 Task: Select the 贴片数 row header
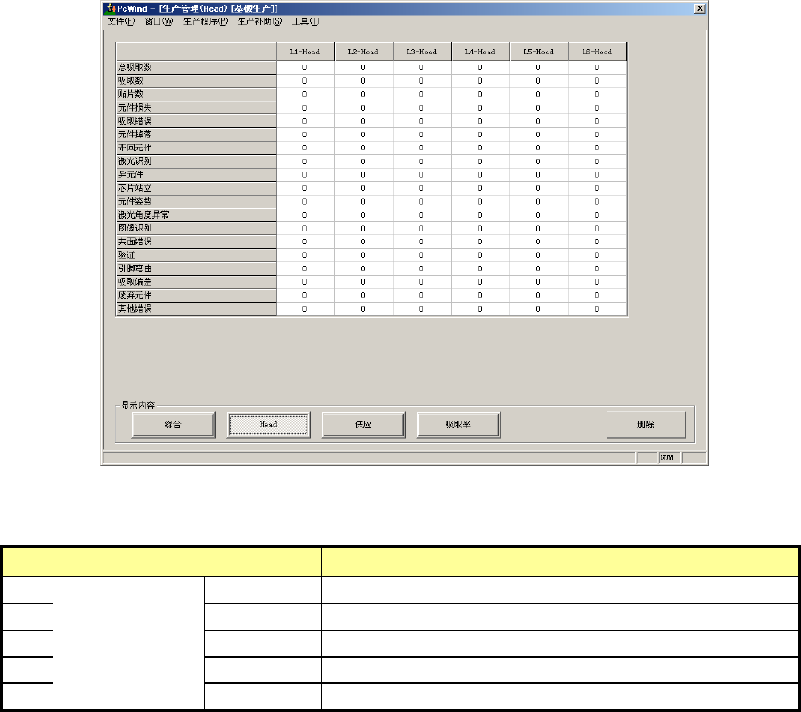196,94
